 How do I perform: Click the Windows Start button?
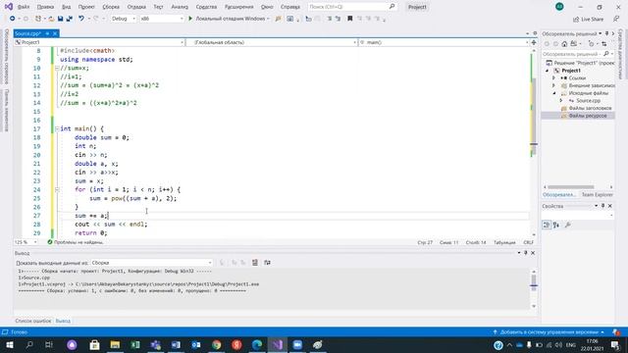(9, 344)
